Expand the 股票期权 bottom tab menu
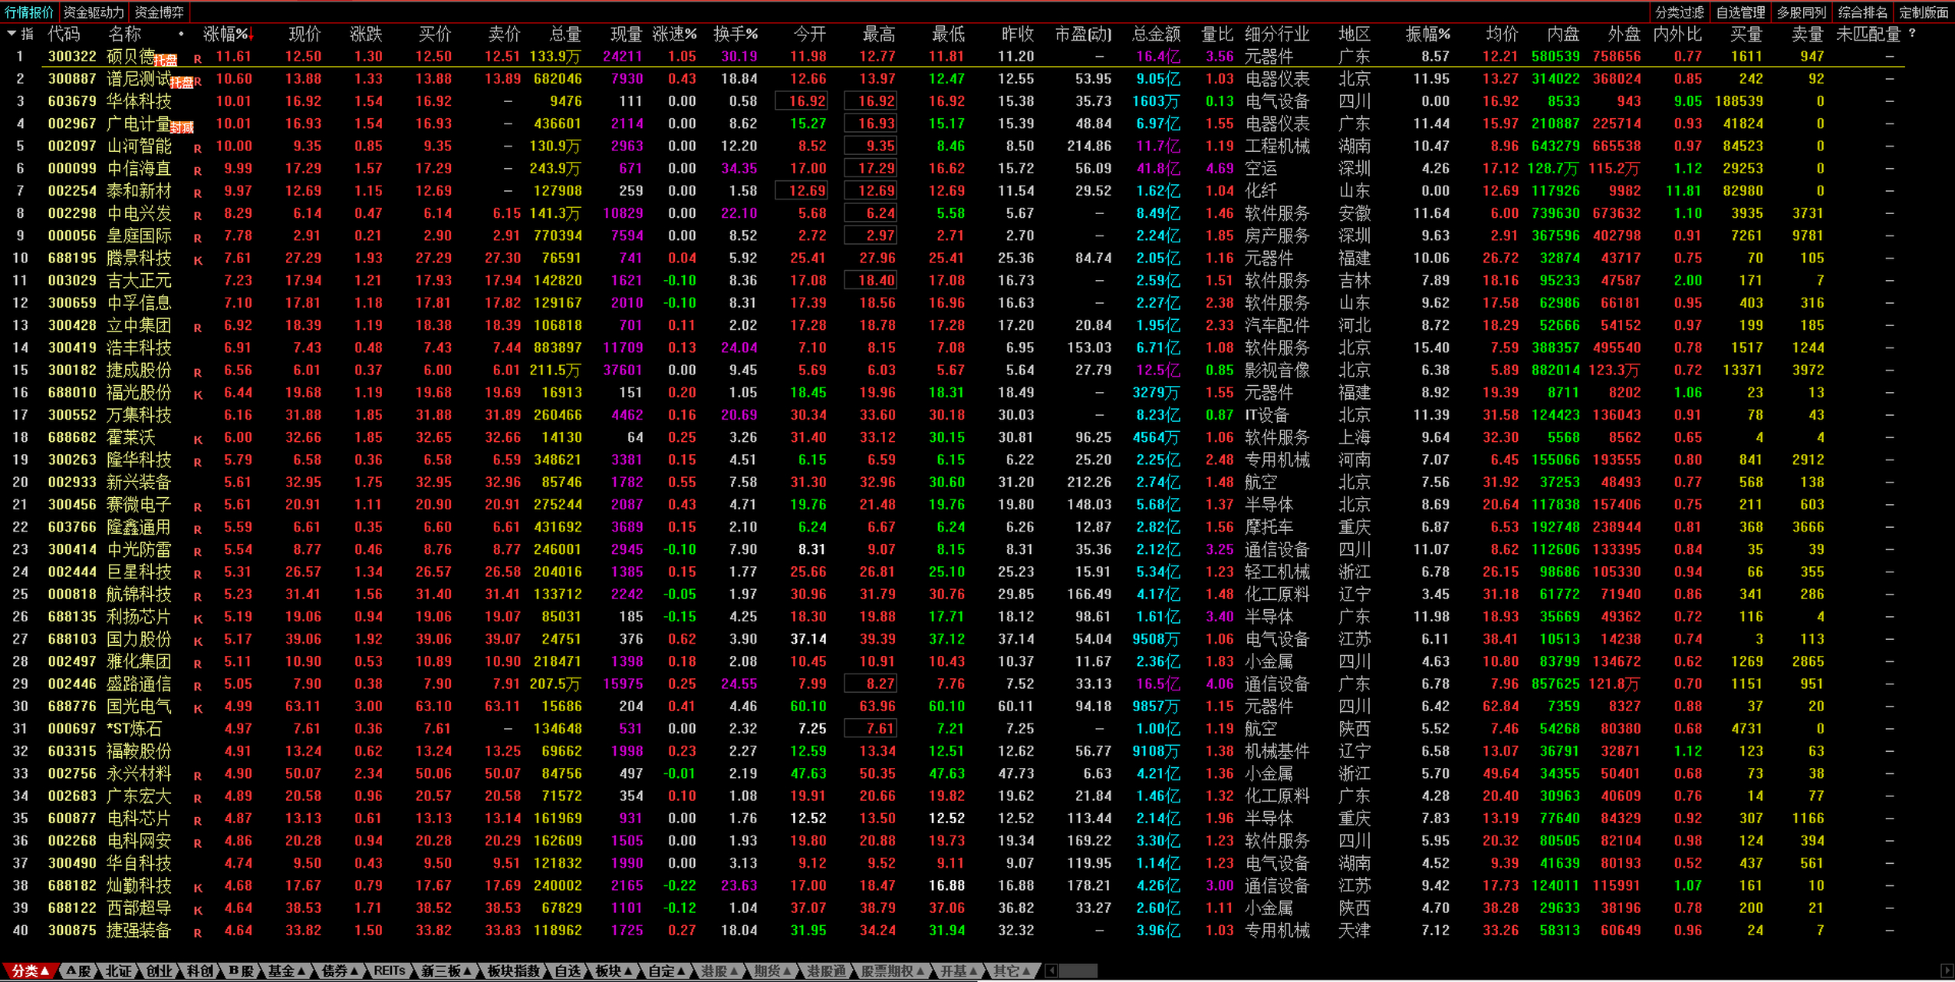 pos(892,971)
